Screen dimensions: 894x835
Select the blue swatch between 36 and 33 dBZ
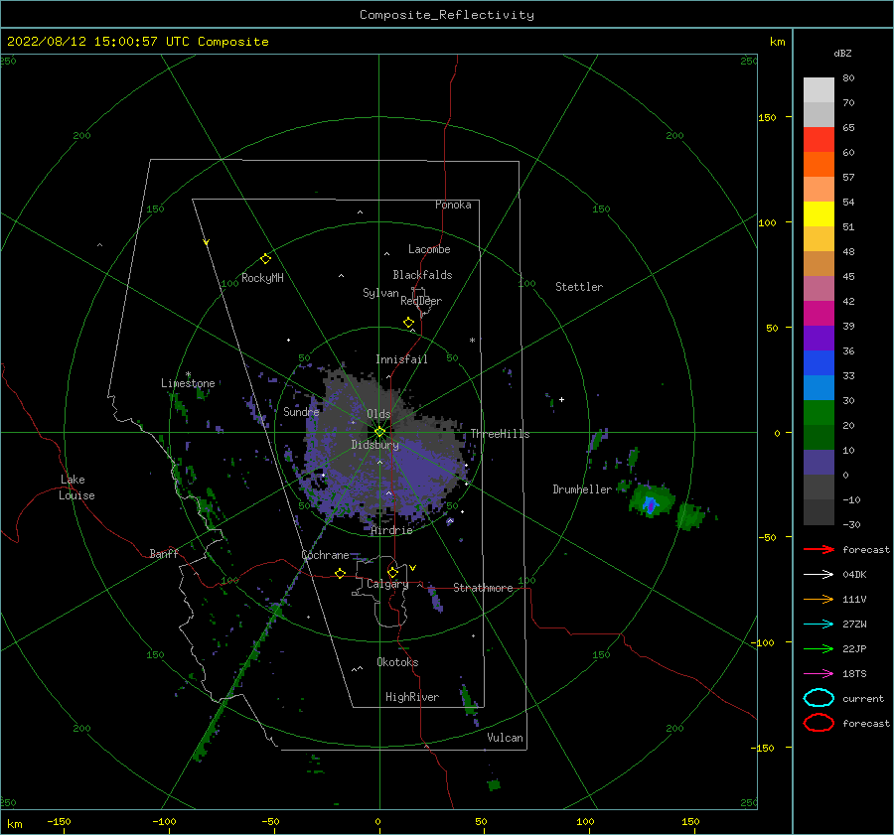coord(819,363)
